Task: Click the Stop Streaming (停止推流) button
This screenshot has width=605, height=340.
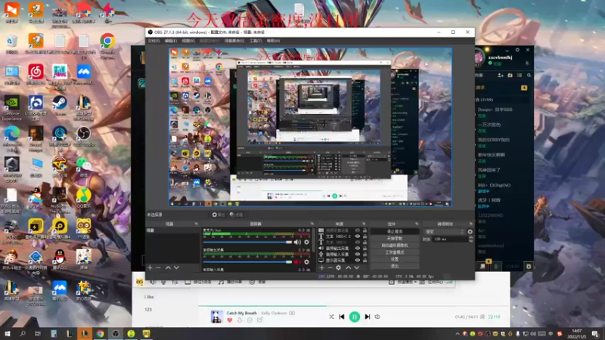Action: point(394,231)
